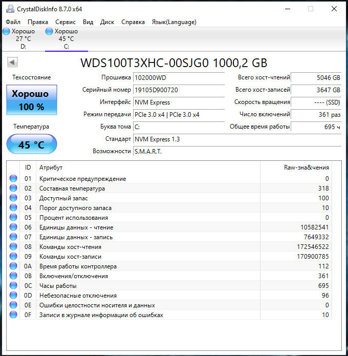
Task: Select row Составная температура
Action: coord(169,188)
